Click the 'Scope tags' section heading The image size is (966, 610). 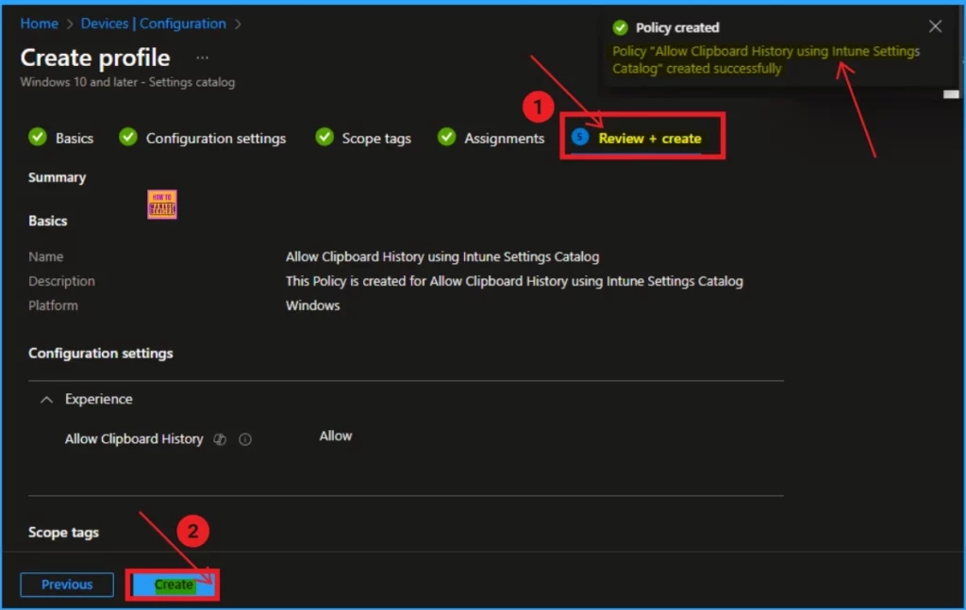pos(63,533)
